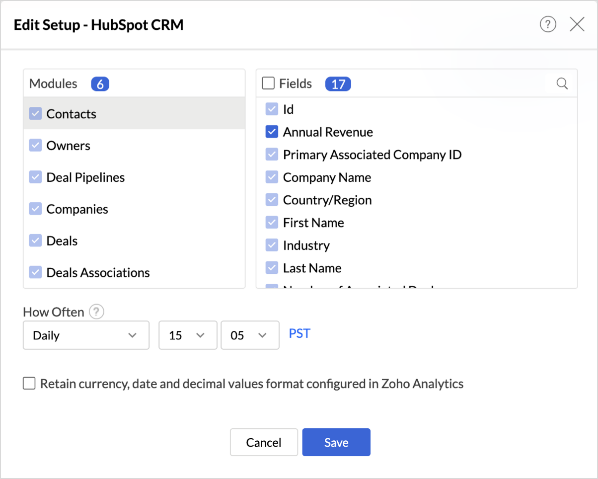
Task: Expand the hour dropdown showing 15
Action: (188, 335)
